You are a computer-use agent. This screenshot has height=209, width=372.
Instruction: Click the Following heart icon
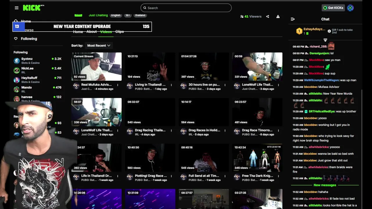tap(16, 39)
